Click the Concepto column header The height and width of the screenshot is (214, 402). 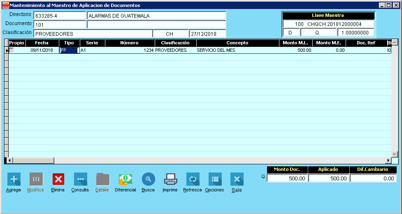237,43
